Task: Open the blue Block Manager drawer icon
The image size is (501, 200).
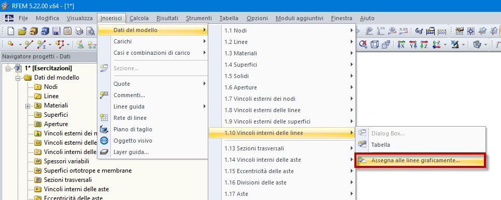Action: (45, 31)
